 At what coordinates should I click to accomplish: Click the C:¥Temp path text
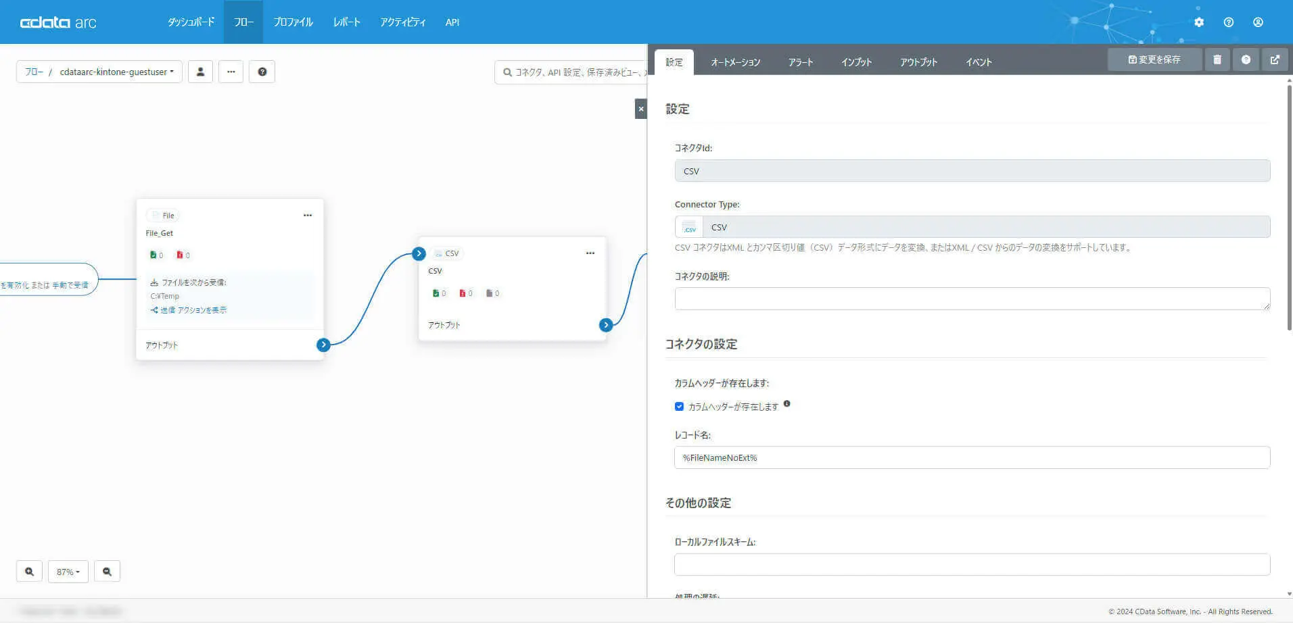pos(165,296)
